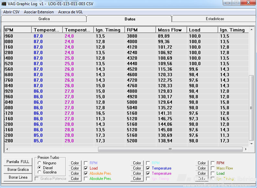257x188 pixels.
Task: Switch to the Grafica tab
Action: 44,19
